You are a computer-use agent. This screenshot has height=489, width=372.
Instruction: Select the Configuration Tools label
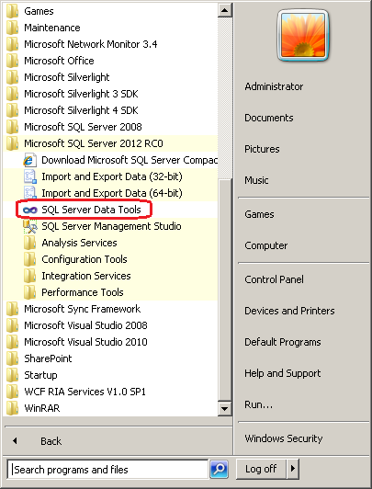85,259
